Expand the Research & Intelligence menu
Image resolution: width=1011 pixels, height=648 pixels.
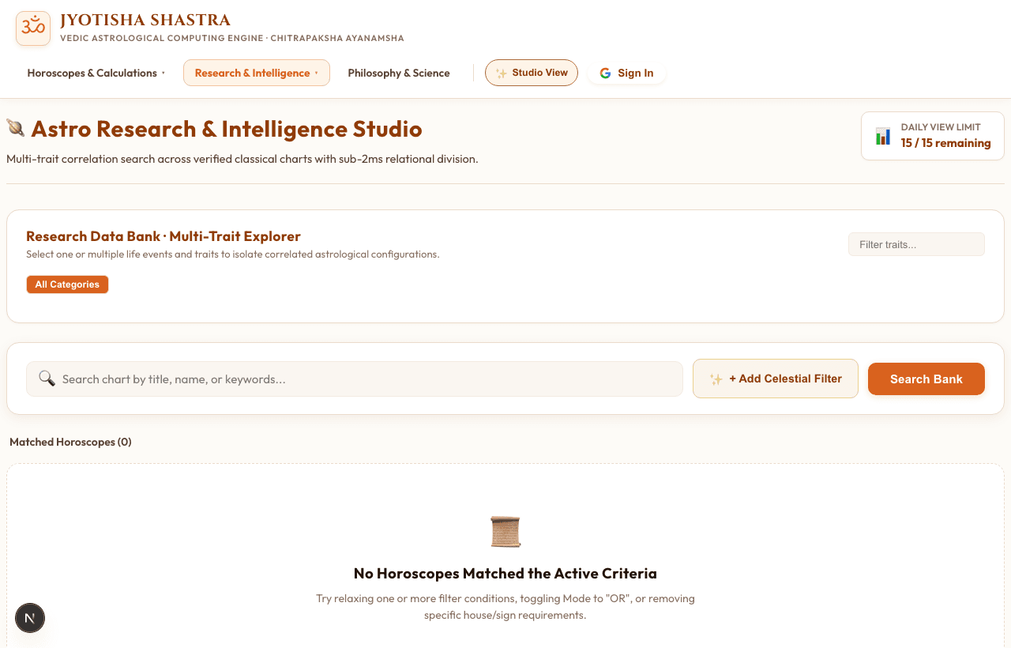[x=257, y=73]
